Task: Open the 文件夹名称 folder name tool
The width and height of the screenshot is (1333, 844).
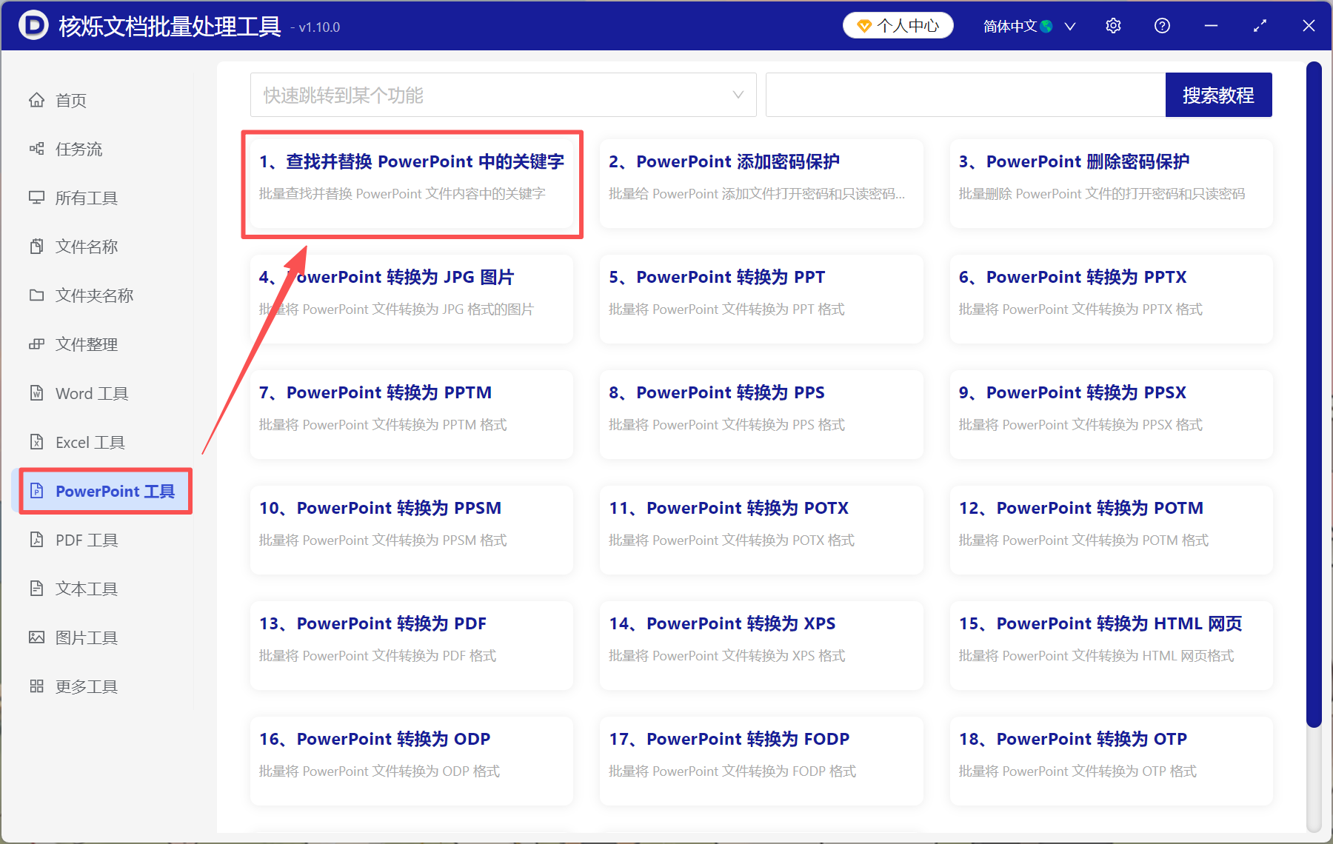Action: 93,295
